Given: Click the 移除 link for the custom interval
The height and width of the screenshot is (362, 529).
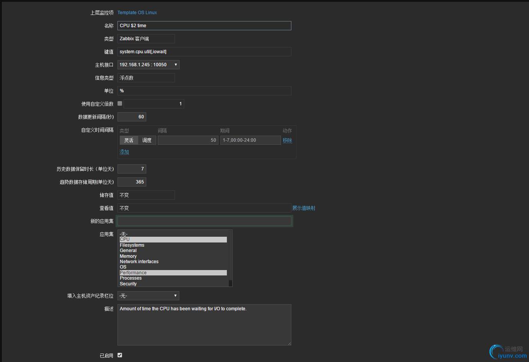Looking at the screenshot, I should coord(288,140).
